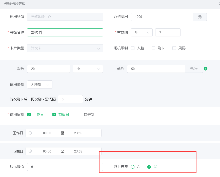Image resolution: width=220 pixels, height=177 pixels.
Task: Click the 单价 field showing 50
Action: (156, 69)
